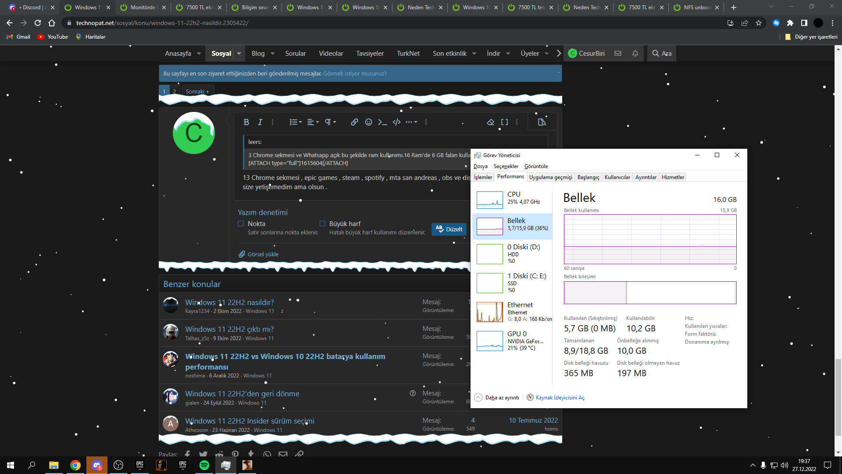Switch to the İşlemler tab
The height and width of the screenshot is (474, 842).
point(483,177)
